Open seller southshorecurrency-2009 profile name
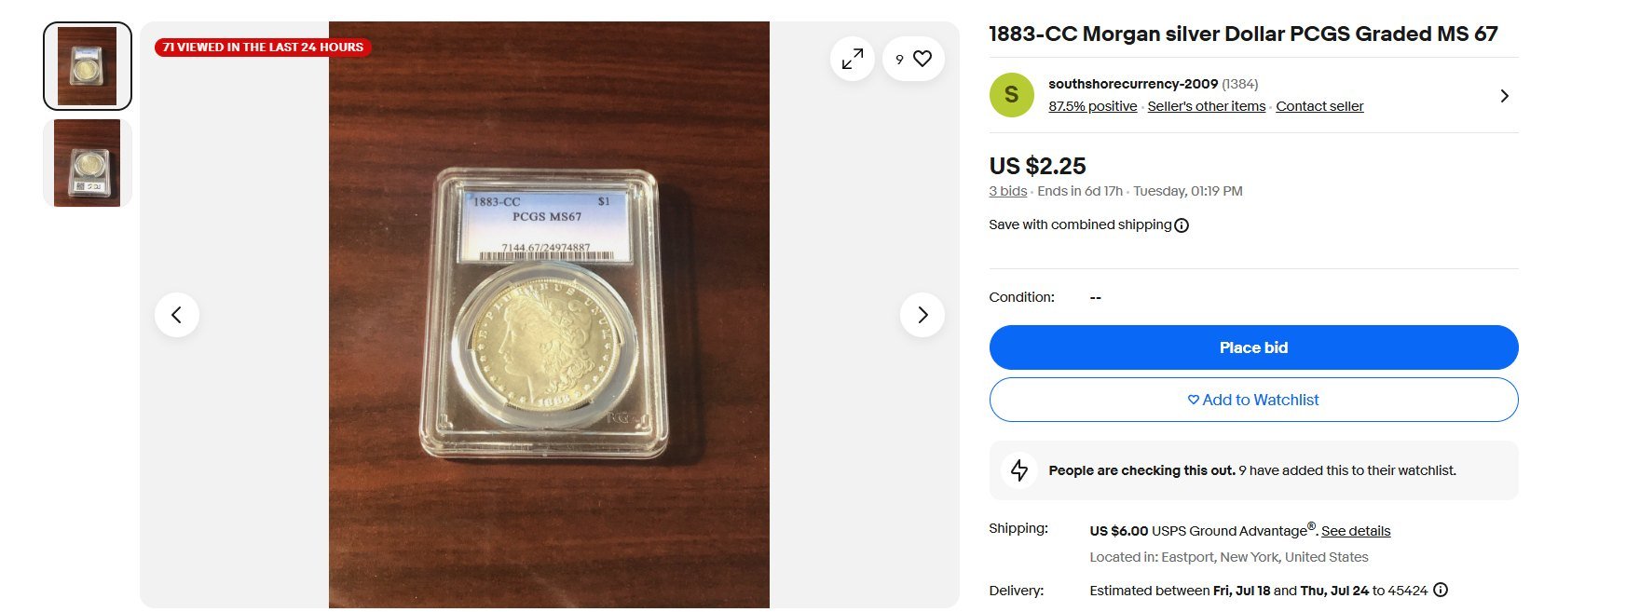Image resolution: width=1626 pixels, height=612 pixels. point(1133,84)
